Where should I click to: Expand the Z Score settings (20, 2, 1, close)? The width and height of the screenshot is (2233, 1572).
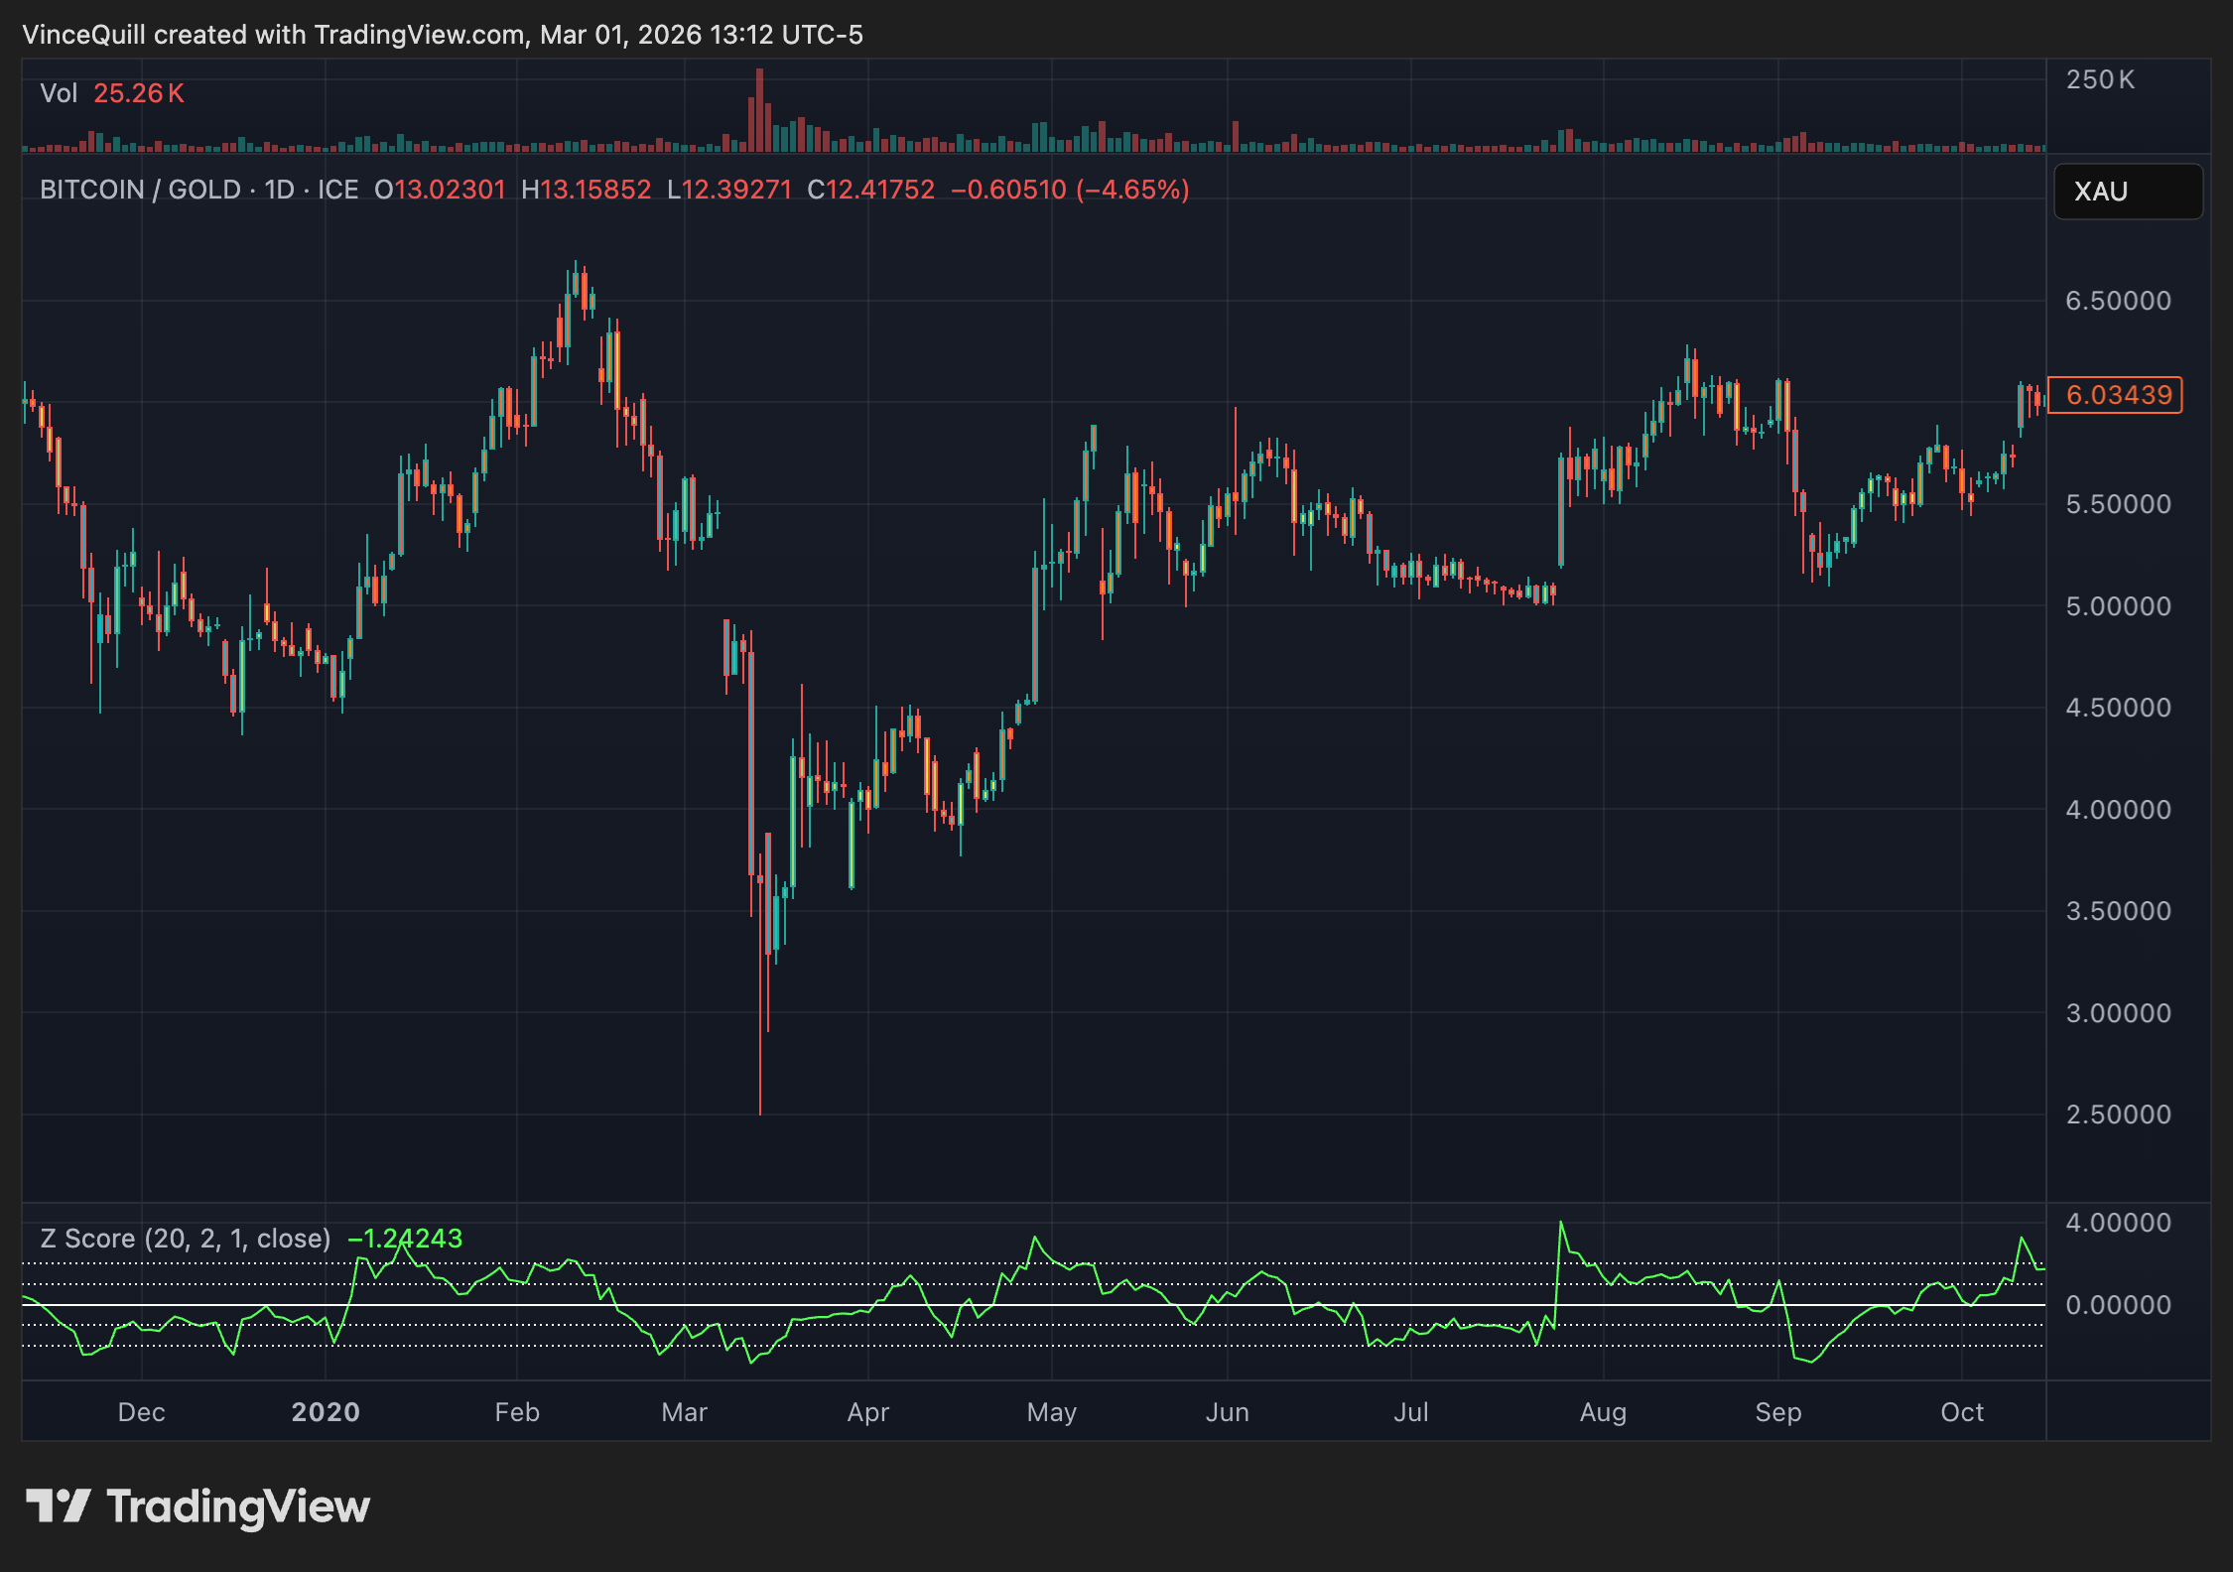click(x=238, y=1239)
